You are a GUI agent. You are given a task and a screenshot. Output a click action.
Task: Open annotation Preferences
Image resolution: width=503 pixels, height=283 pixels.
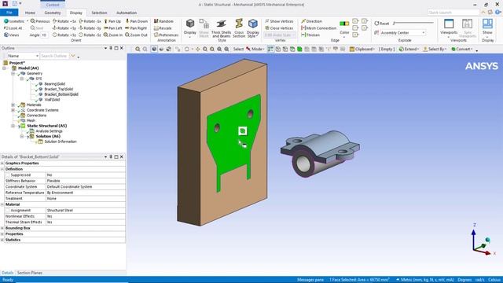(x=166, y=35)
